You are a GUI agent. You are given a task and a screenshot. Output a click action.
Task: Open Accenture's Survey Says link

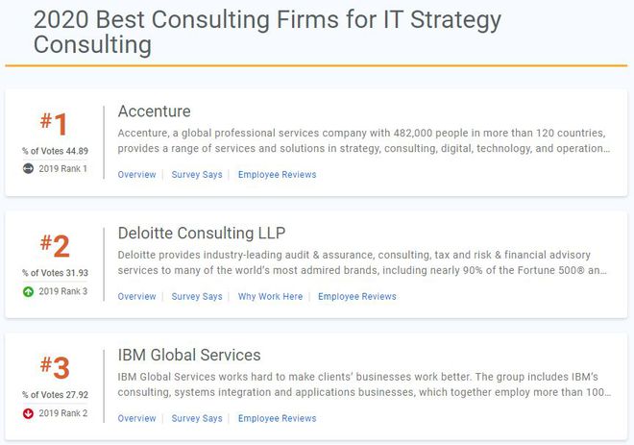tap(197, 175)
